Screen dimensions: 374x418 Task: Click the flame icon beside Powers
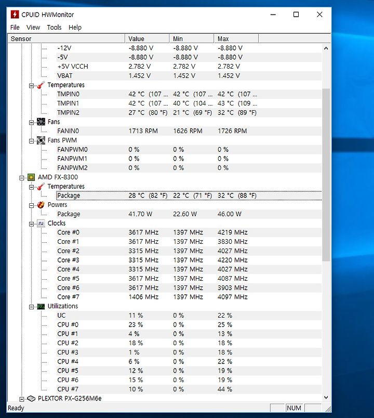(x=41, y=205)
